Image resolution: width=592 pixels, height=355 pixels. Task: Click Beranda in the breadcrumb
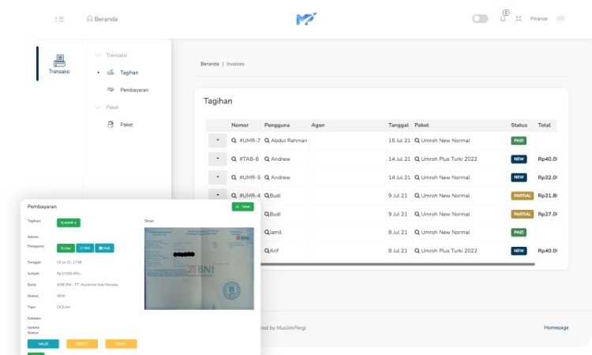pos(209,64)
